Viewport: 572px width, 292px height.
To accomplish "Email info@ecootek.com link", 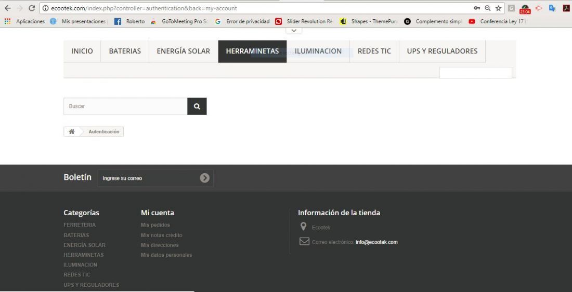I will [376, 242].
